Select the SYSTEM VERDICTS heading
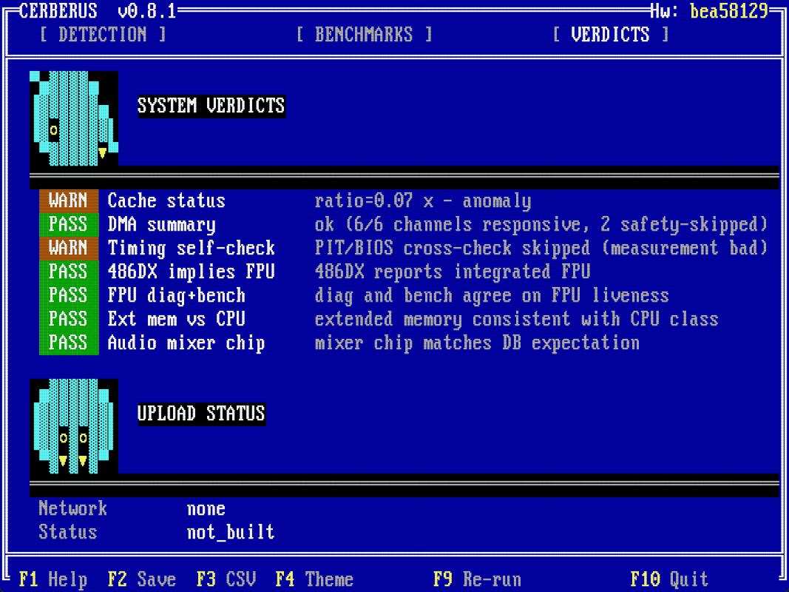Image resolution: width=789 pixels, height=592 pixels. tap(211, 107)
